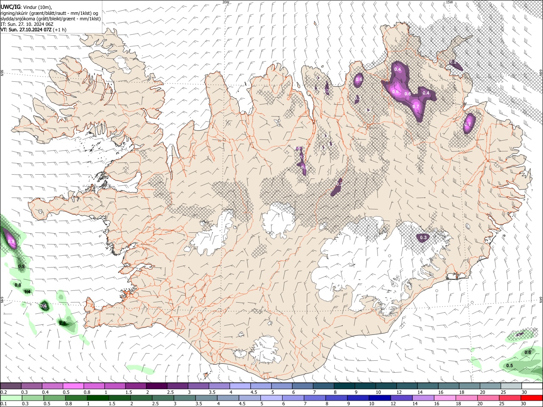Pick the bright red 30 swatch in lower scale
Image resolution: width=543 pixels, height=407 pixels.
[x=532, y=398]
